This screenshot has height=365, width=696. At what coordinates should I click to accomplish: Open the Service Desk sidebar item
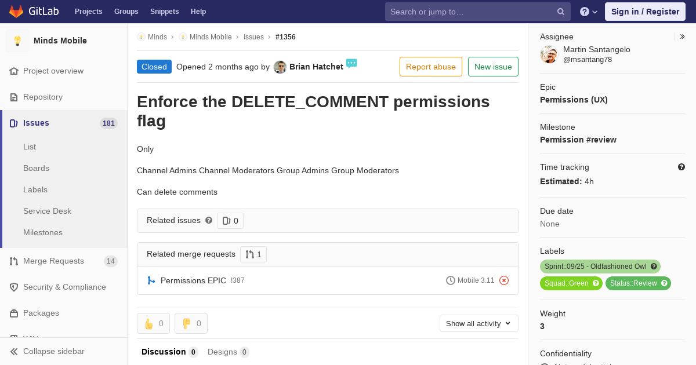click(47, 211)
